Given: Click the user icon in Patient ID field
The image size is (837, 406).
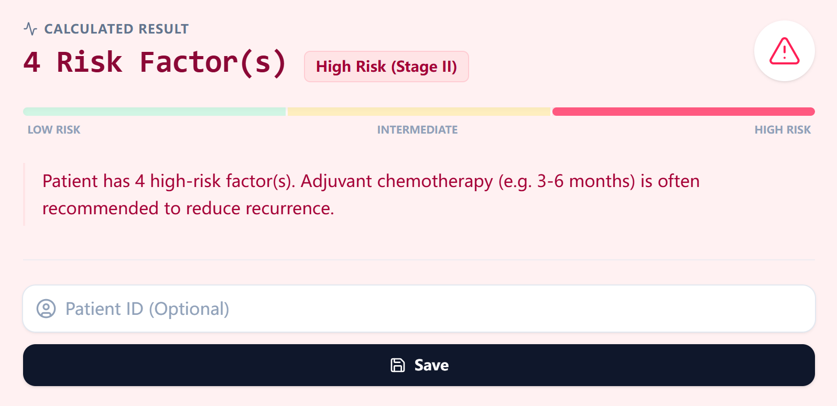Looking at the screenshot, I should click(46, 309).
